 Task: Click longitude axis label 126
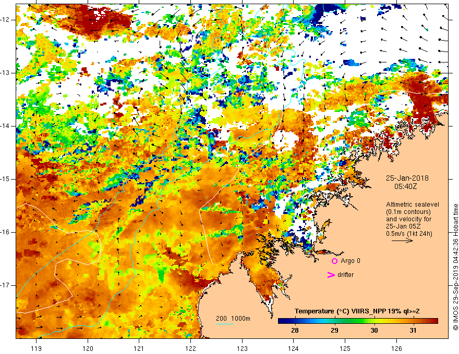pyautogui.click(x=396, y=348)
